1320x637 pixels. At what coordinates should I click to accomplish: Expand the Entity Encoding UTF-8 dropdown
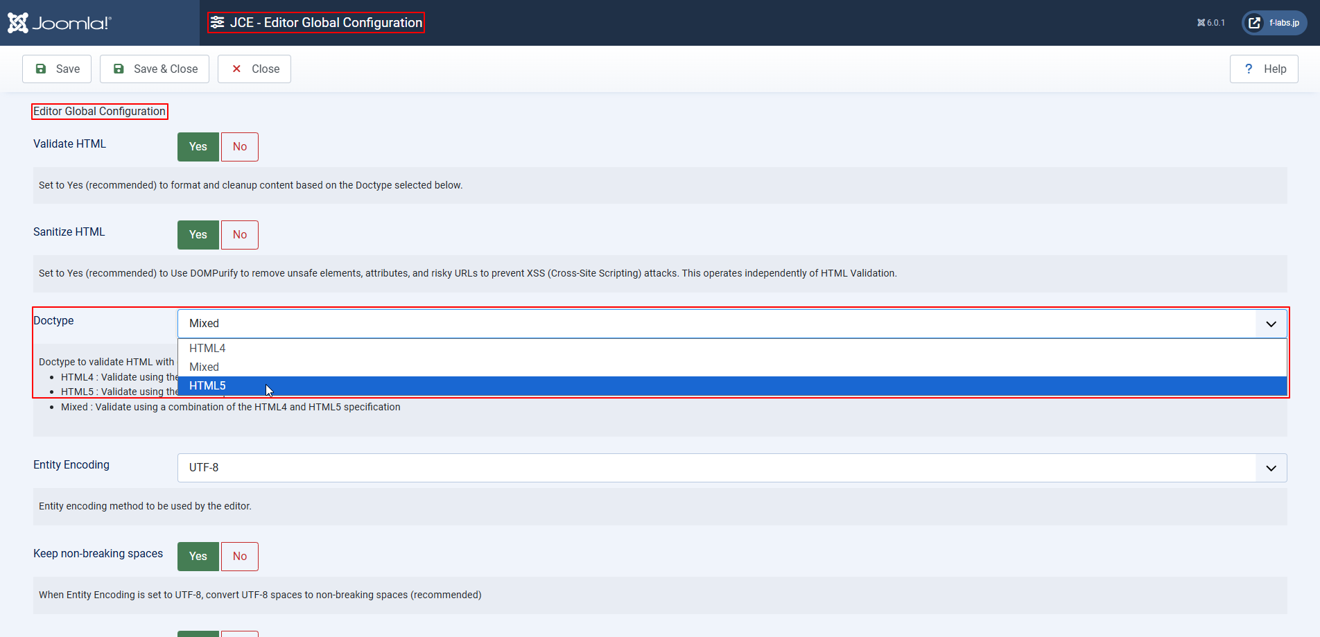pyautogui.click(x=731, y=468)
